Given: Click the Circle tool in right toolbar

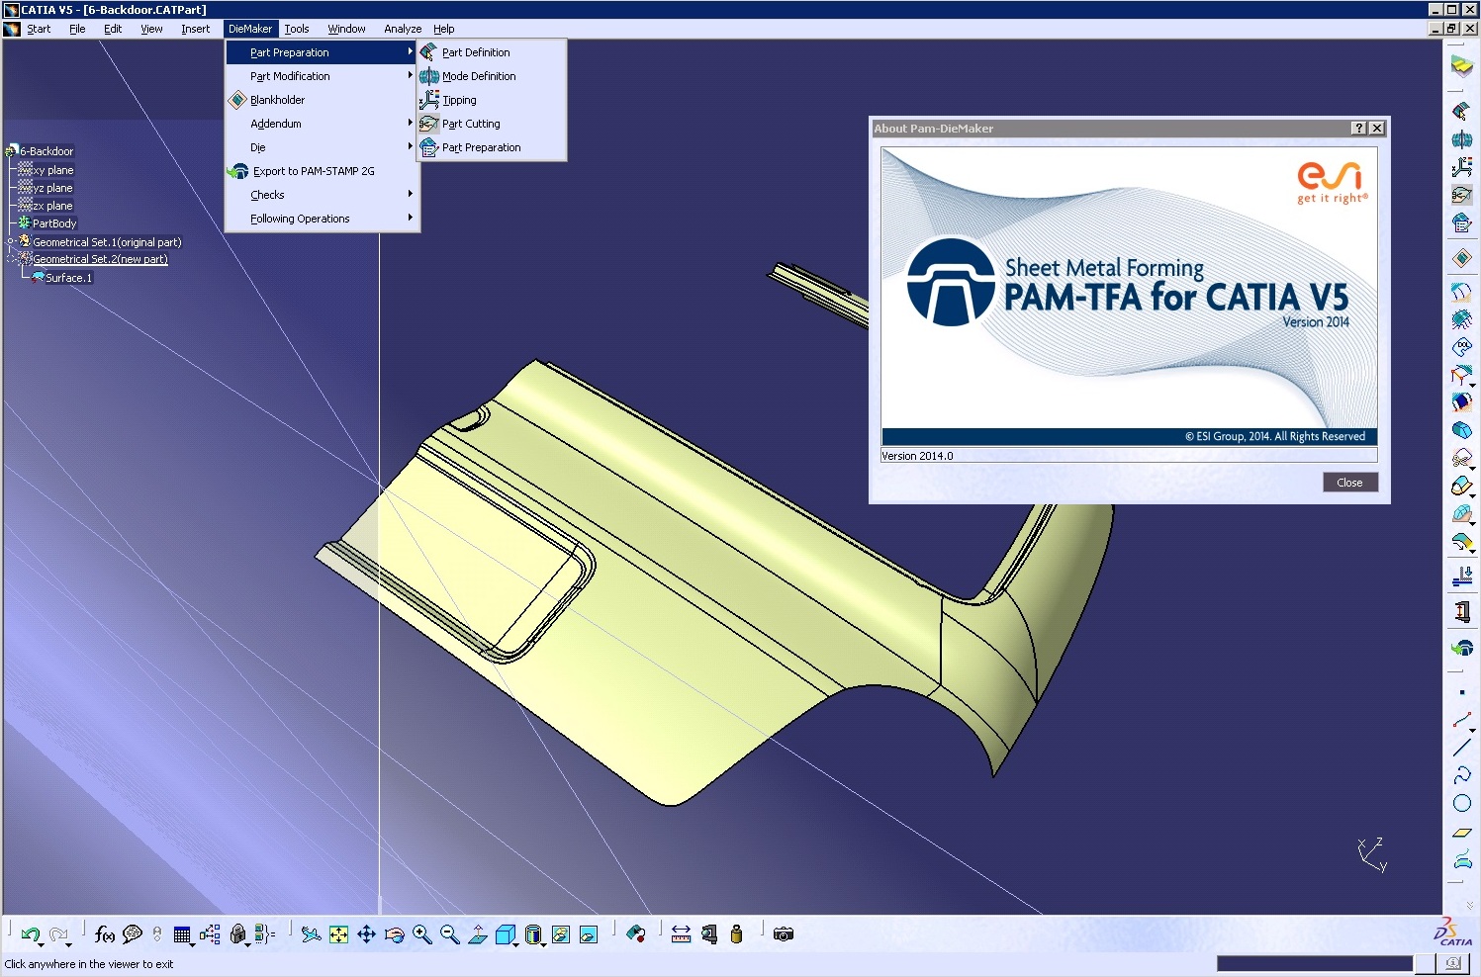Looking at the screenshot, I should [1461, 803].
